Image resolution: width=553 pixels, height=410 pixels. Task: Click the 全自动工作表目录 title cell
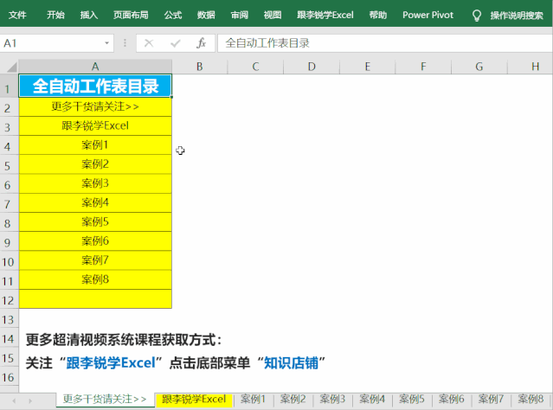pos(95,86)
